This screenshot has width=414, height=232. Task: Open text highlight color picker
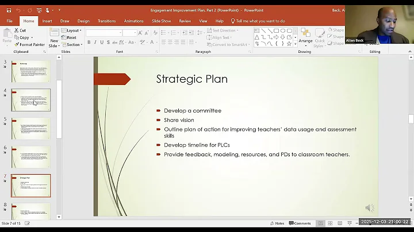click(x=144, y=42)
